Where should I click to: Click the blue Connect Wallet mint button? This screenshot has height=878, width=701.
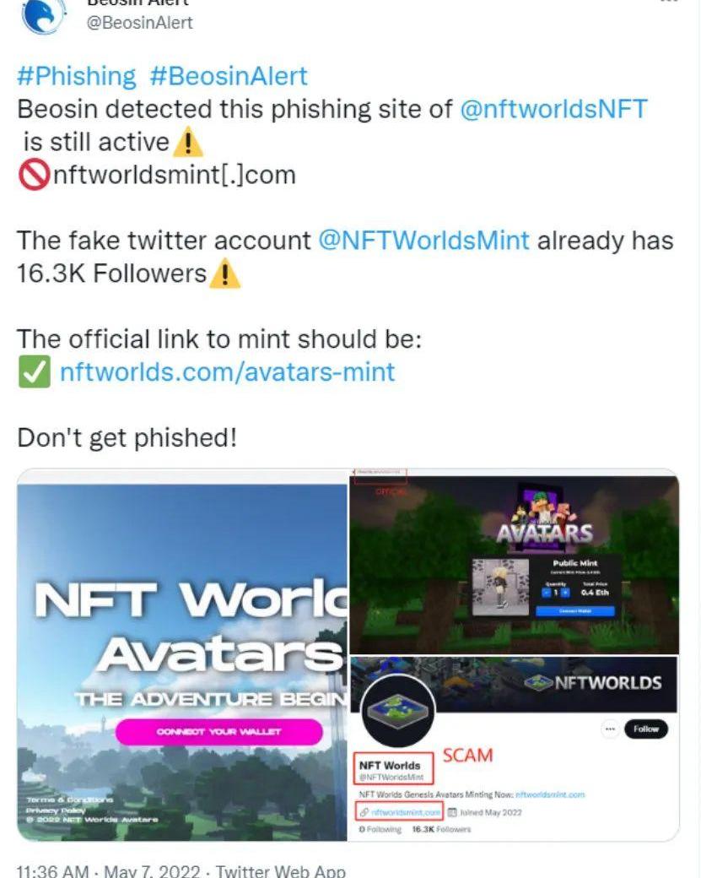tap(575, 611)
